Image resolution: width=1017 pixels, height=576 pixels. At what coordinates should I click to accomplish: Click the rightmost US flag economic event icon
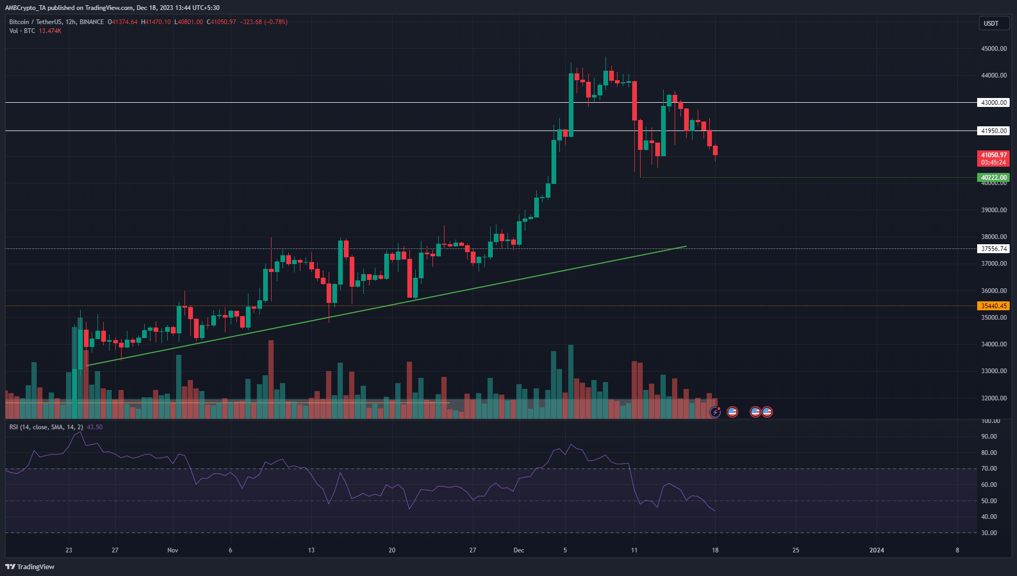767,412
